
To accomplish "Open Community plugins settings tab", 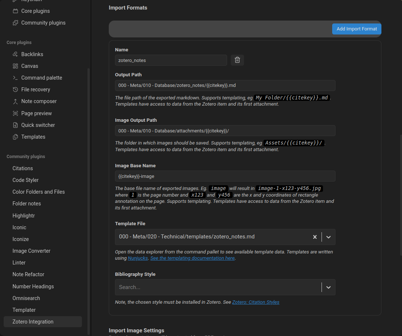I will [x=43, y=23].
